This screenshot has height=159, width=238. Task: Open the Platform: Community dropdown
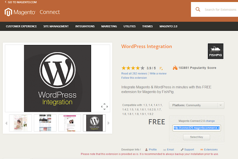coord(197,105)
